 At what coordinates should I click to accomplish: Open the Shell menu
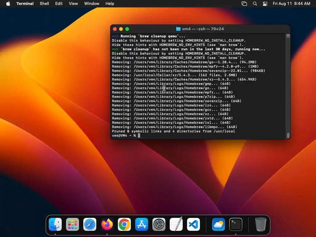(x=44, y=4)
